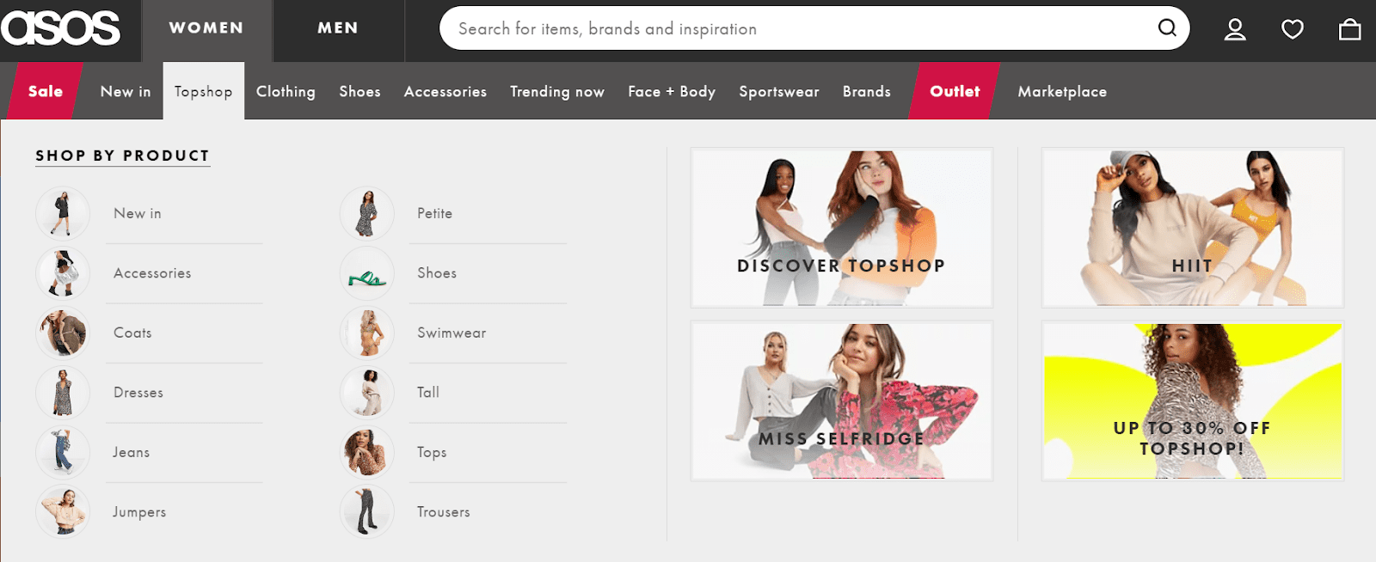Viewport: 1376px width, 562px height.
Task: Click the green Shoes round image
Action: click(x=367, y=273)
